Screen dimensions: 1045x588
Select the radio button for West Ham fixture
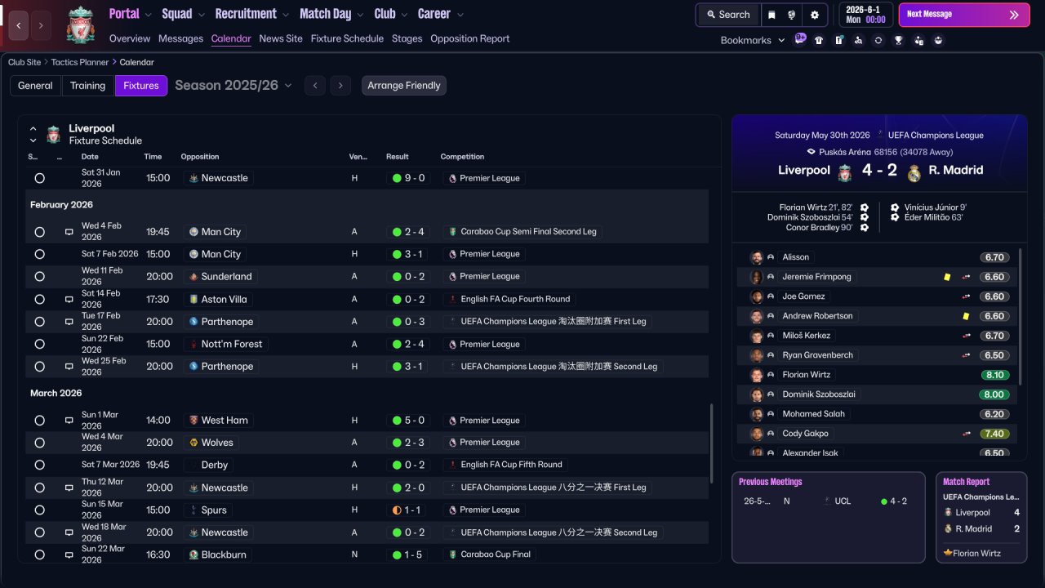pos(39,421)
